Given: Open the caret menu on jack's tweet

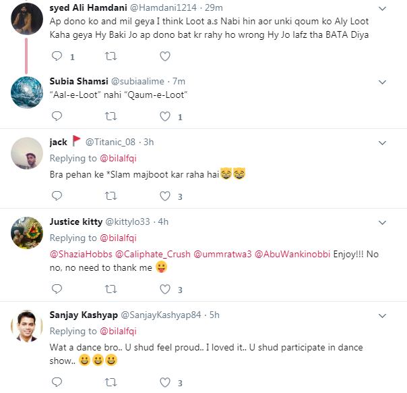Looking at the screenshot, I should point(383,142).
